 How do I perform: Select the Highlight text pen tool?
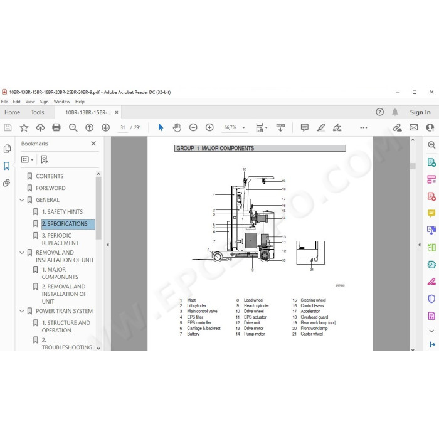321,128
